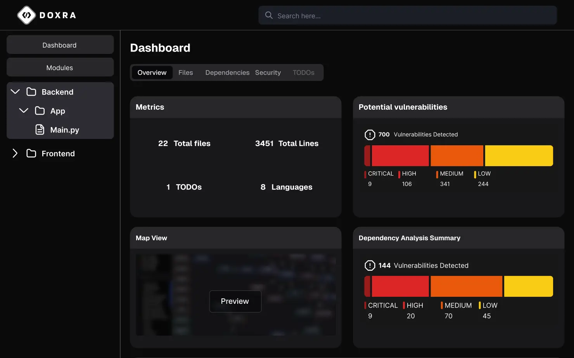Image resolution: width=574 pixels, height=358 pixels.
Task: Click alert icon beside 700 Vulnerabilities Detected
Action: point(370,134)
